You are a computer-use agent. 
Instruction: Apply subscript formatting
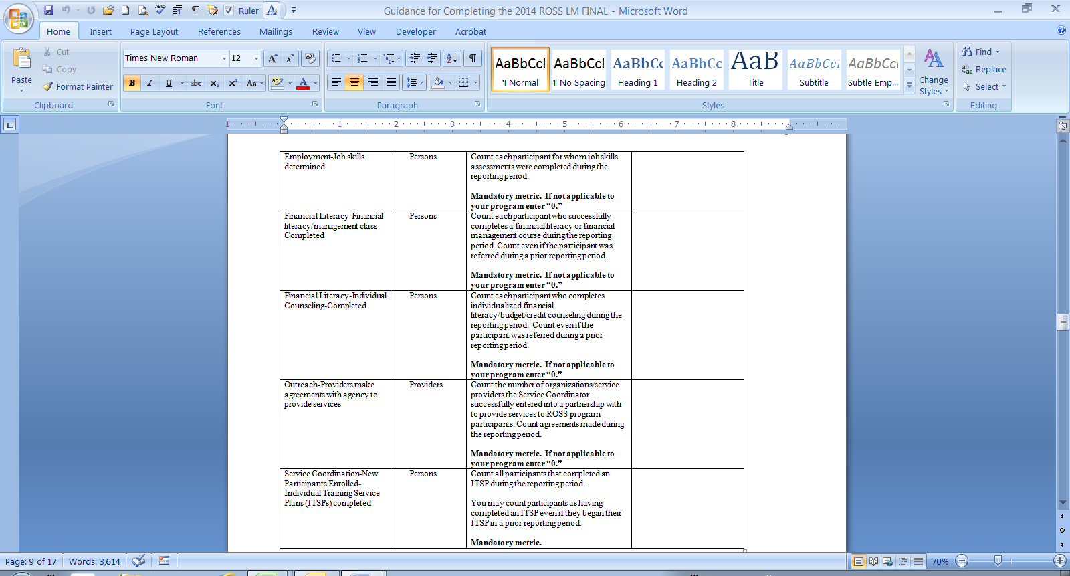click(x=215, y=83)
